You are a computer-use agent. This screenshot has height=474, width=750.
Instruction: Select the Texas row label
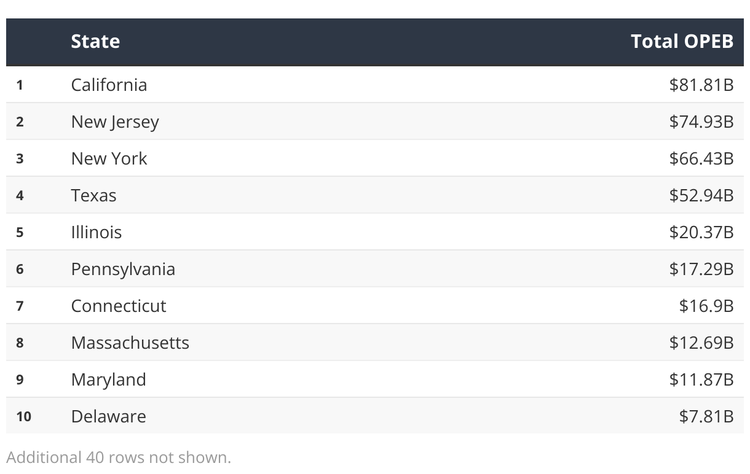93,195
